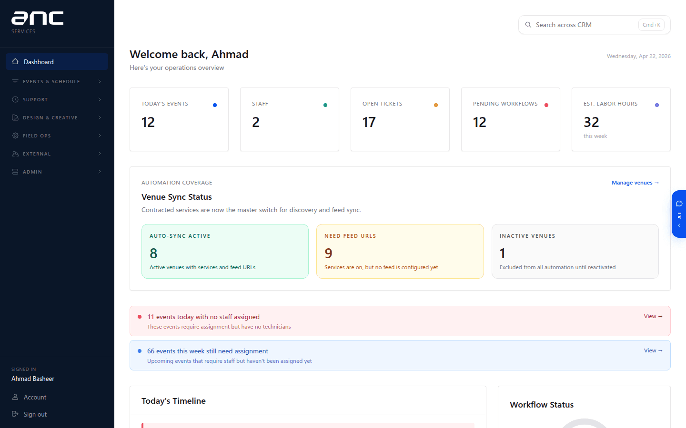The height and width of the screenshot is (428, 686).
Task: Click the Cmd+K shortcut badge
Action: 651,25
